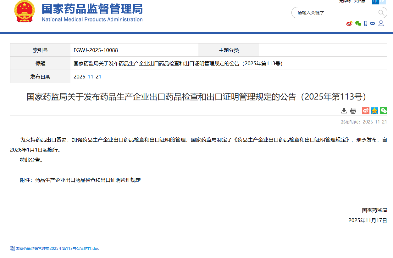This screenshot has width=393, height=258.
Task: Switch the site language to En
Action: (x=382, y=2)
